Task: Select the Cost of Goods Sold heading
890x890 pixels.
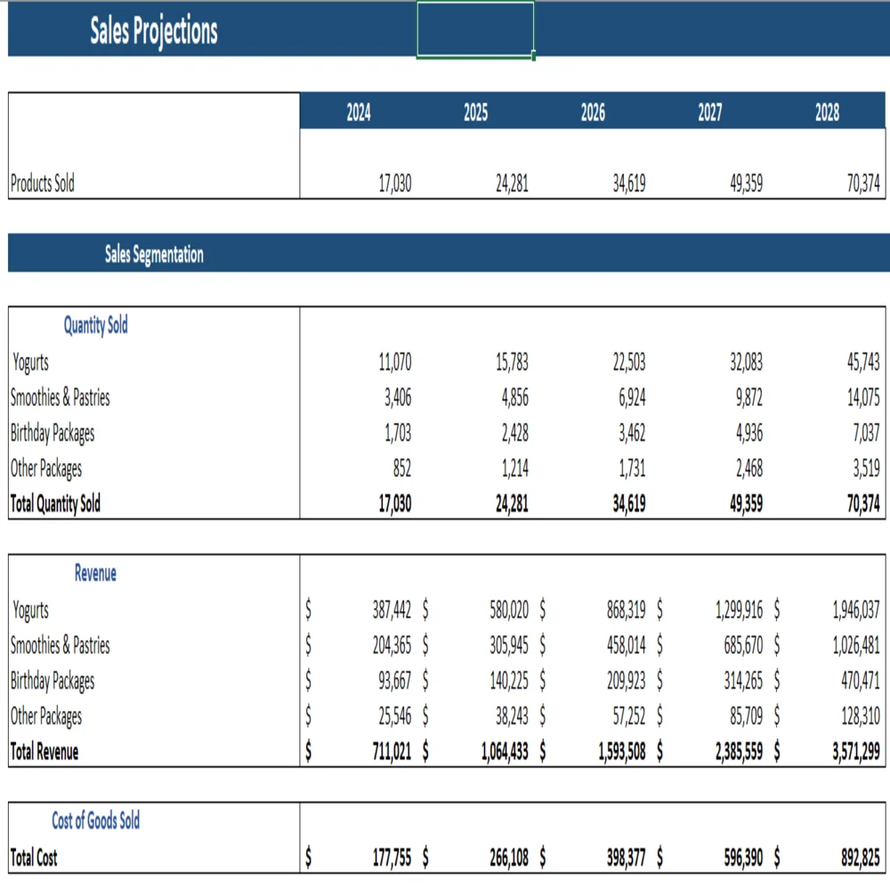Action: click(x=95, y=821)
